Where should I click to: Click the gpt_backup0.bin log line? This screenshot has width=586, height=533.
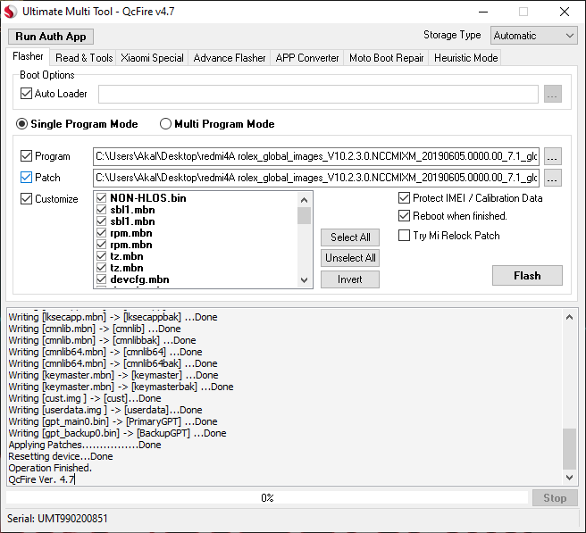pyautogui.click(x=117, y=433)
